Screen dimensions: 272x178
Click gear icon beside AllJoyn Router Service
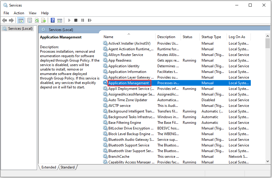coord(105,54)
